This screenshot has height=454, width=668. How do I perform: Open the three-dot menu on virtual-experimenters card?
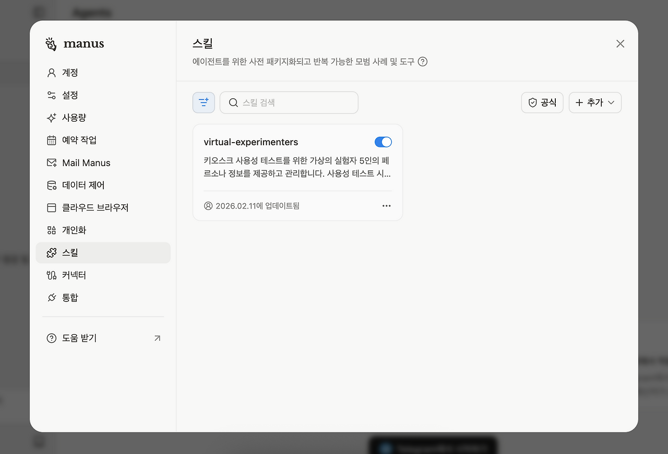pyautogui.click(x=386, y=206)
